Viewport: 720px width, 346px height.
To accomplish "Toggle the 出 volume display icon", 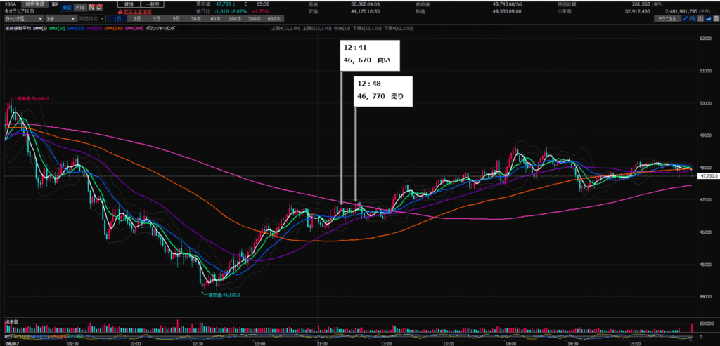I will tap(701, 19).
